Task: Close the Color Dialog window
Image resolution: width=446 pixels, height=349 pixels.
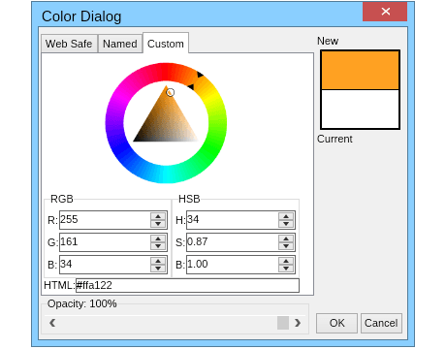Action: tap(385, 12)
